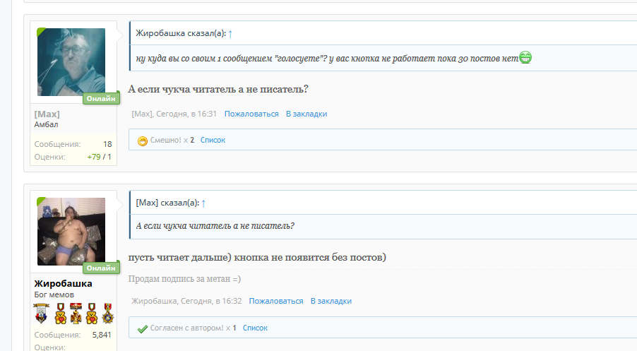637x351 pixels.
Task: Open the [Max] username link in sidebar
Action: 47,114
